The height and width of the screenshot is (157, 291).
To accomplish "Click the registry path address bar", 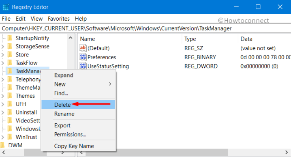I will [x=145, y=28].
